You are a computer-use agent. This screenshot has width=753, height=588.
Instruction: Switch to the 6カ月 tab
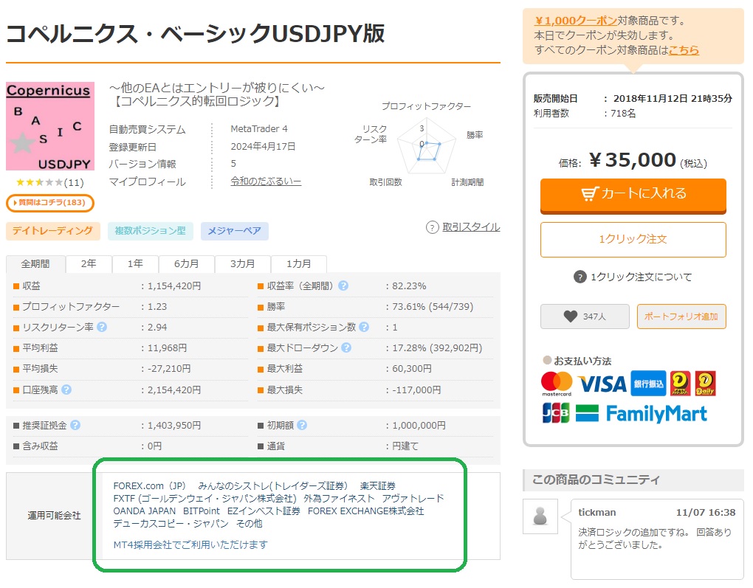point(186,264)
